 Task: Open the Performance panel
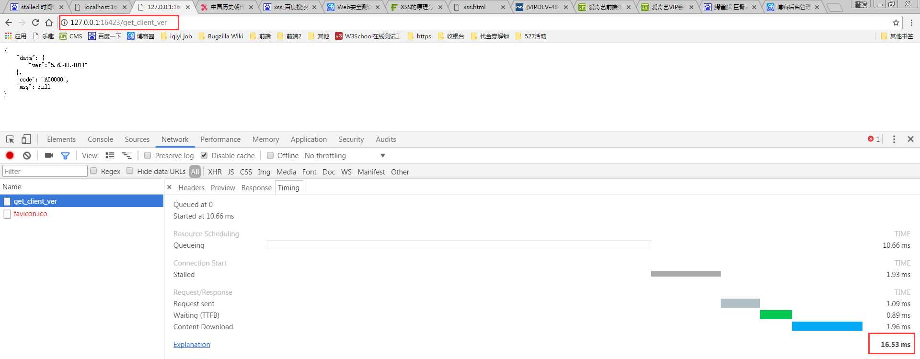coord(220,139)
